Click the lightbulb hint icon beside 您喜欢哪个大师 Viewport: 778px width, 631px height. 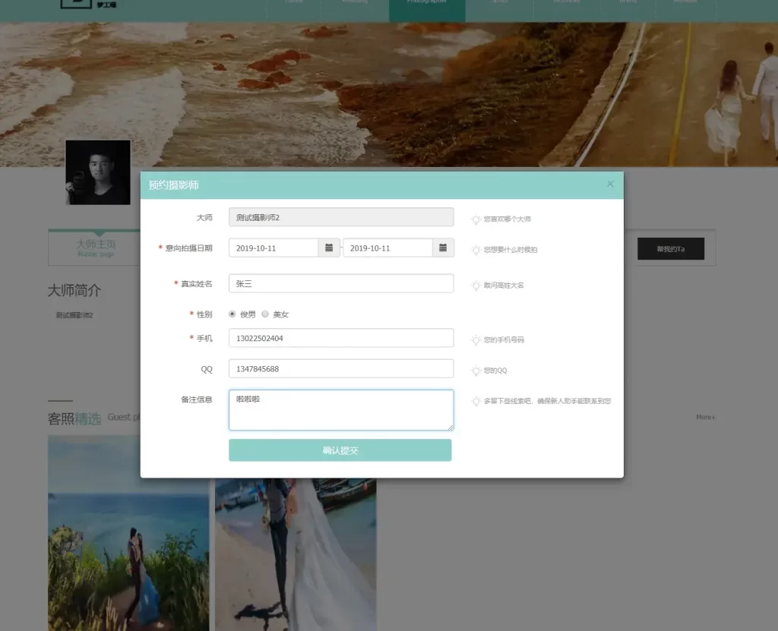click(x=476, y=219)
